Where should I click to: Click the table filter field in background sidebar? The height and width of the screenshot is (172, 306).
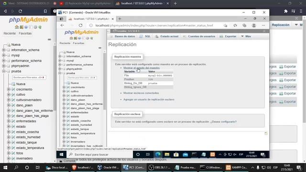coord(29,77)
